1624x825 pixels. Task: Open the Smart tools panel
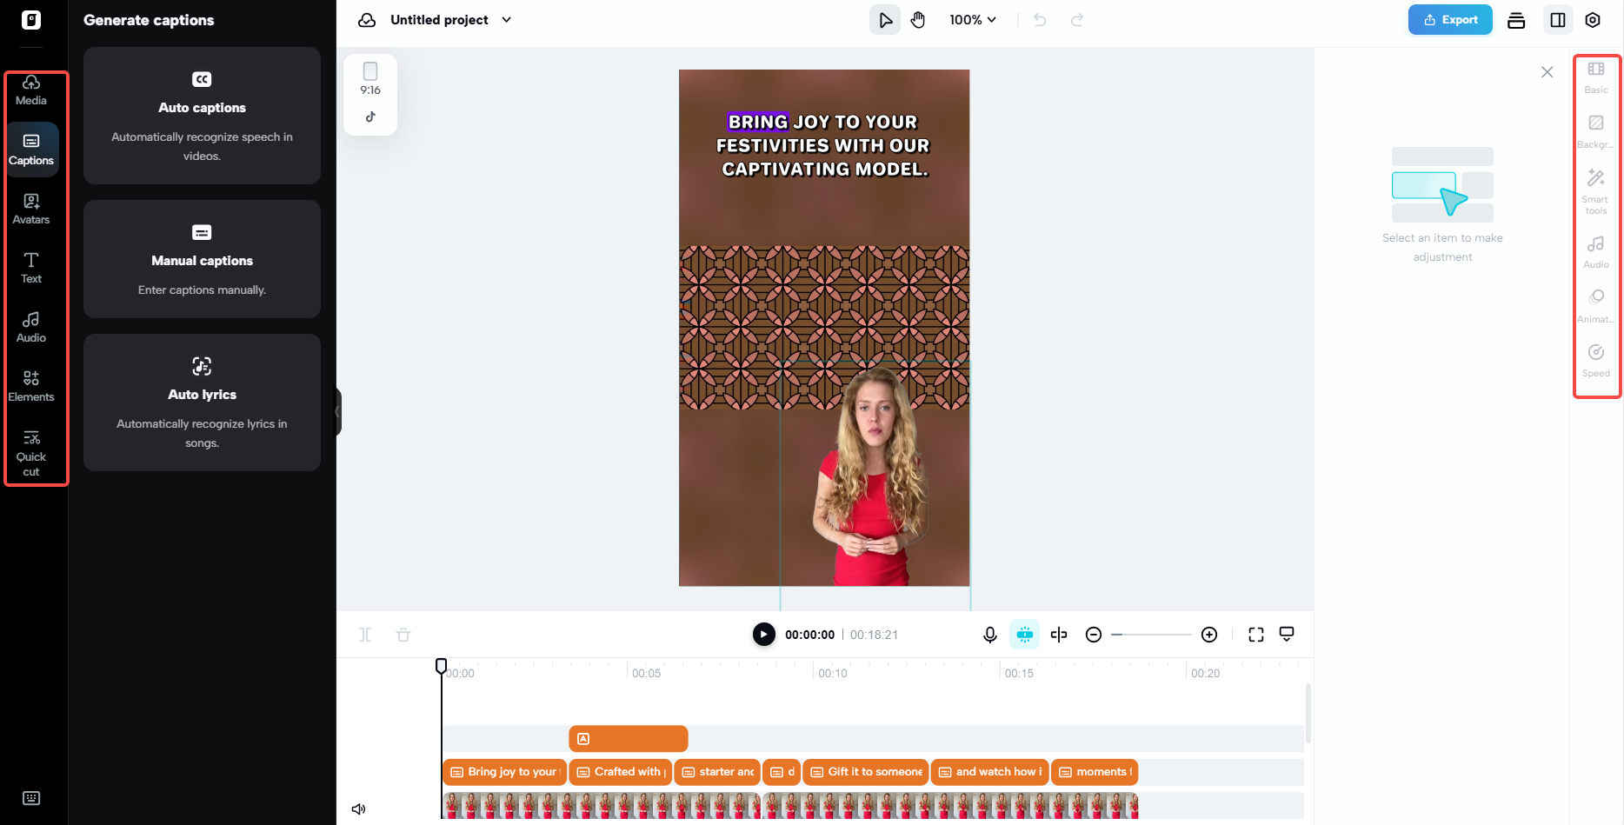point(1596,190)
